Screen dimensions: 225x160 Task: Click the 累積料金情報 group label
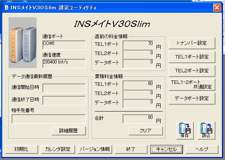tap(109, 77)
